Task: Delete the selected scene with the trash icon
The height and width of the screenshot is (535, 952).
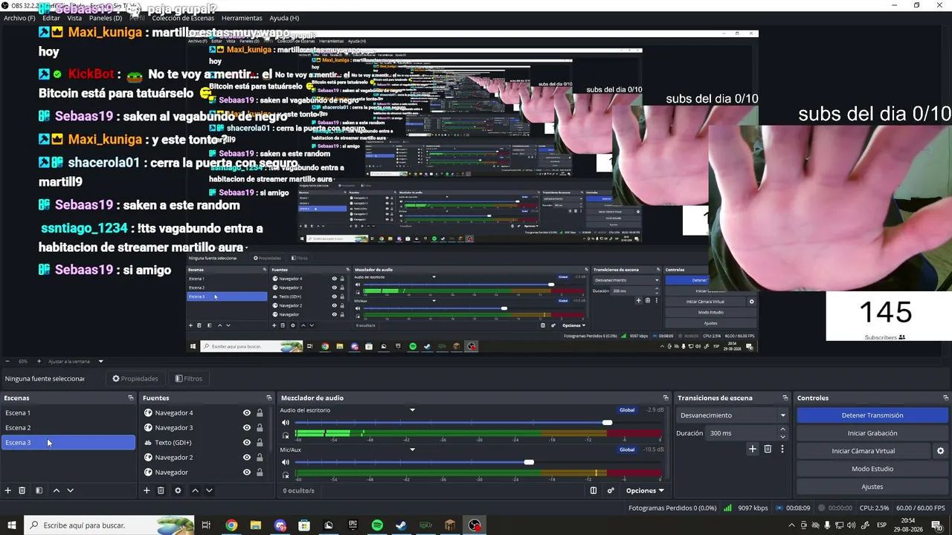Action: (22, 490)
